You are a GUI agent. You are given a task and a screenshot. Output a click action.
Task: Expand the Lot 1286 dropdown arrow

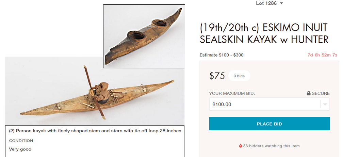pyautogui.click(x=281, y=3)
